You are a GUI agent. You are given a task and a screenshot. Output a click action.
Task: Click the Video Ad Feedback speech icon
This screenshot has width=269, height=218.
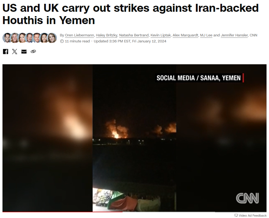[x=236, y=215]
